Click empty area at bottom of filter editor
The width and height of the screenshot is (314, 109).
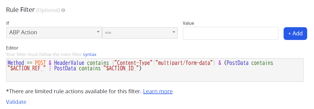pos(154,77)
